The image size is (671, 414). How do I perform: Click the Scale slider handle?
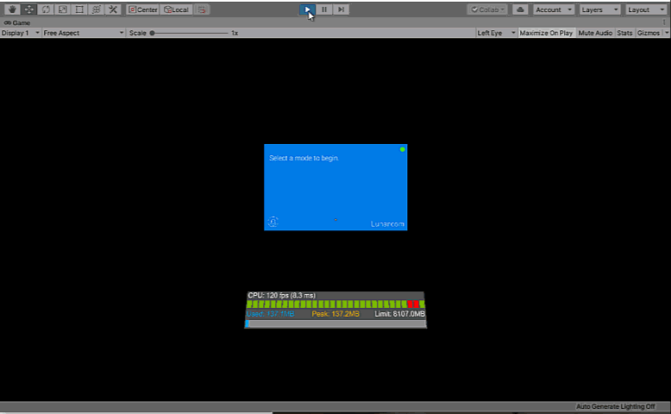(x=153, y=33)
